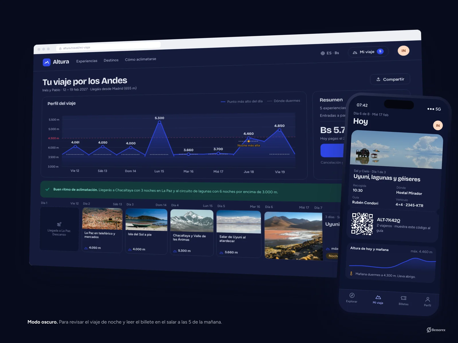Click the 4.061 point on Vie 12
Image resolution: width=458 pixels, height=343 pixels.
75,147
